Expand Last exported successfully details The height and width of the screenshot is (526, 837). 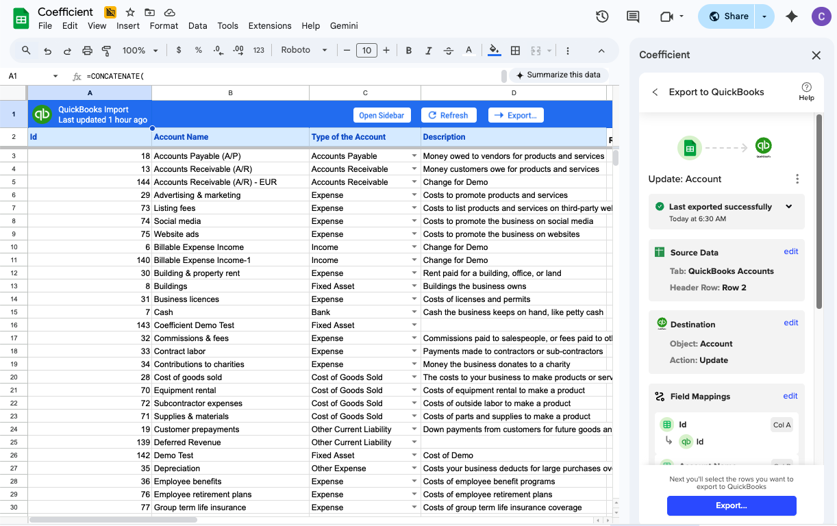[789, 207]
